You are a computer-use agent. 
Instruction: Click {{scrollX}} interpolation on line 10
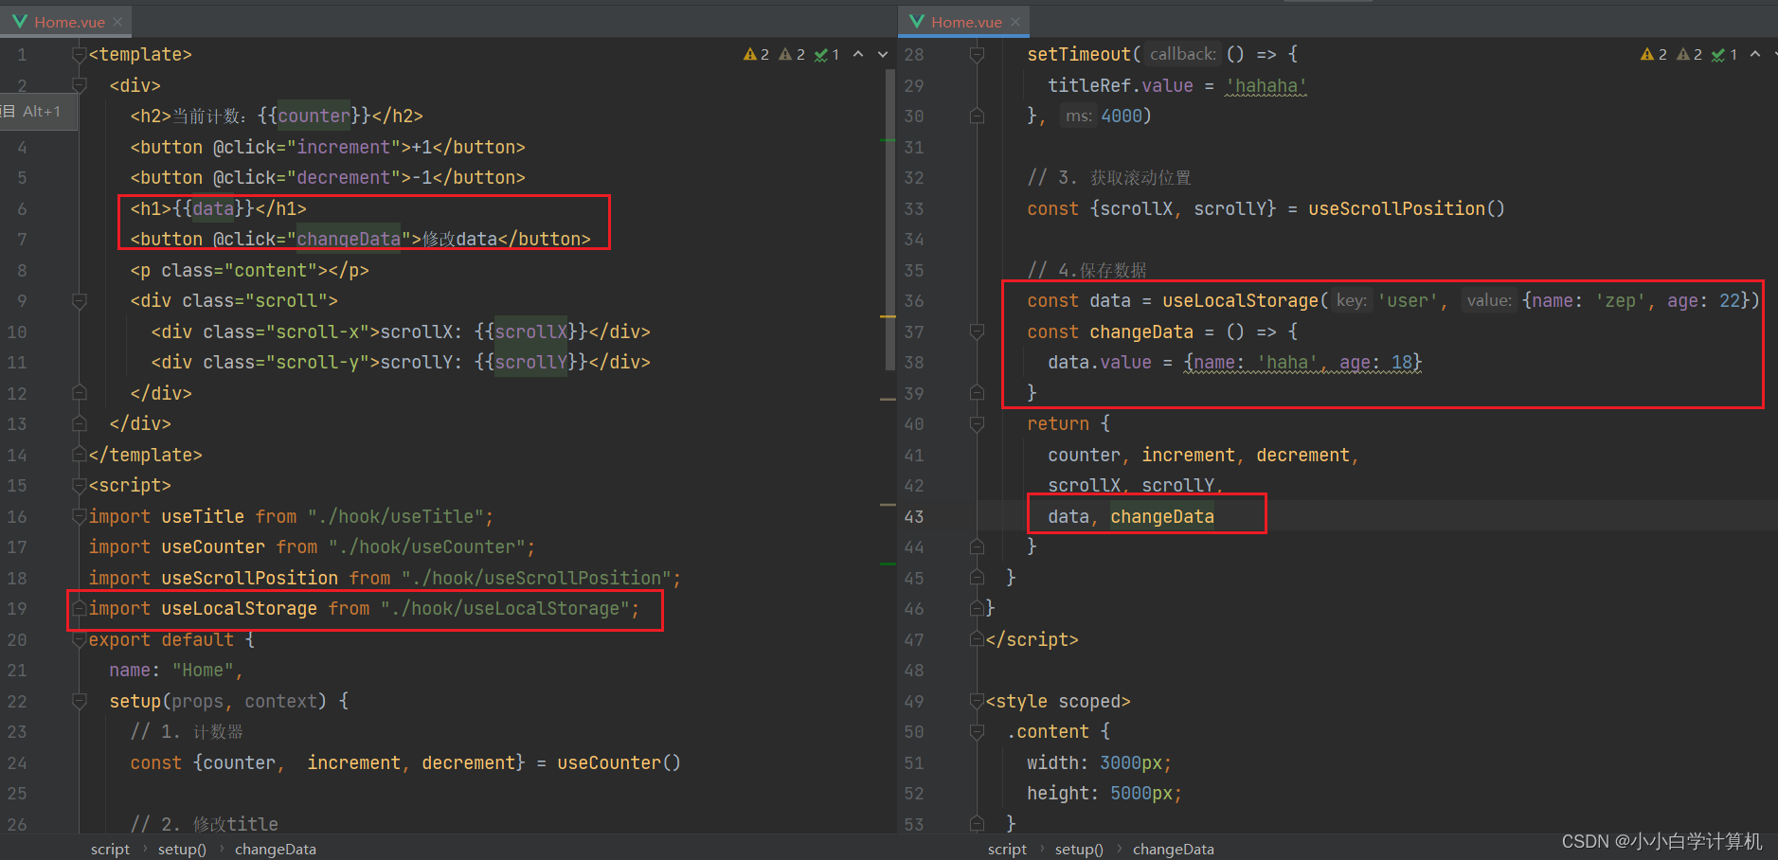pyautogui.click(x=530, y=331)
